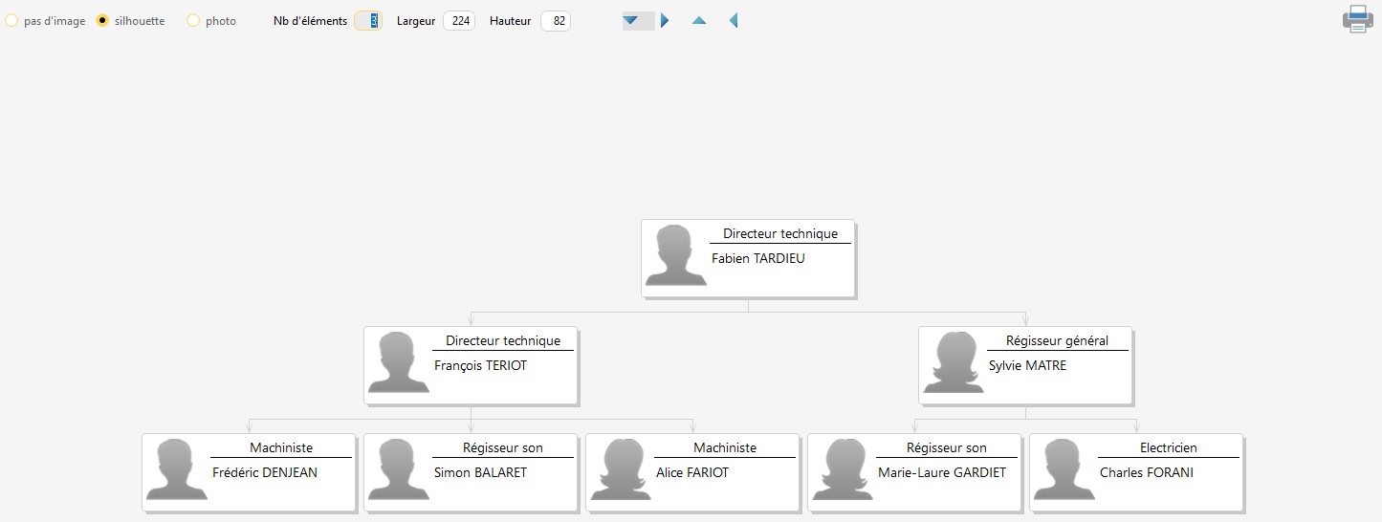
Task: Click Simon BALARET's name in the chart
Action: pos(480,472)
